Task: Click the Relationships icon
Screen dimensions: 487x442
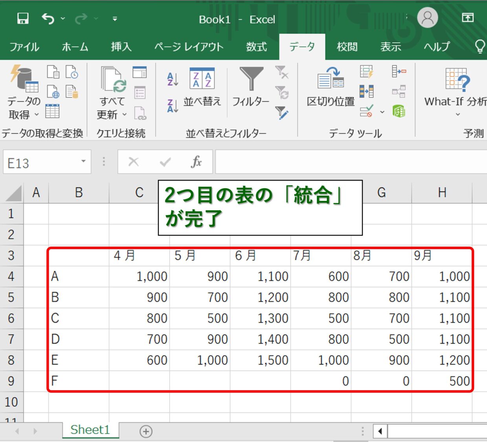Action: tap(399, 91)
